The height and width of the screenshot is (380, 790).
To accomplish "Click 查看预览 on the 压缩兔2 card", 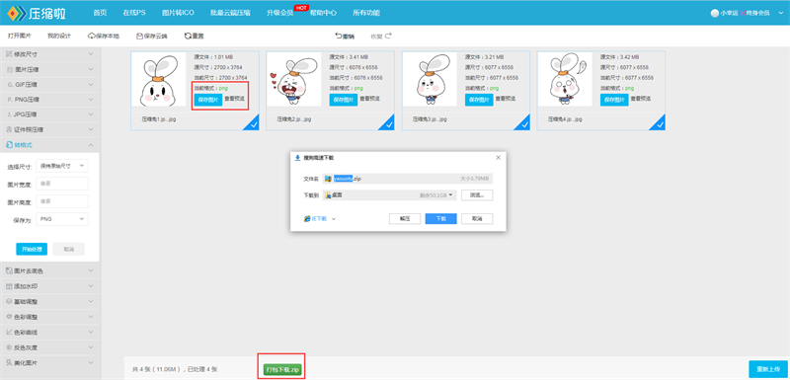I will point(370,99).
